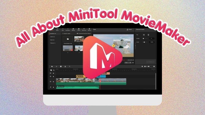Click the timeline zoom in plus icon
205x115 pixels.
click(x=154, y=66)
